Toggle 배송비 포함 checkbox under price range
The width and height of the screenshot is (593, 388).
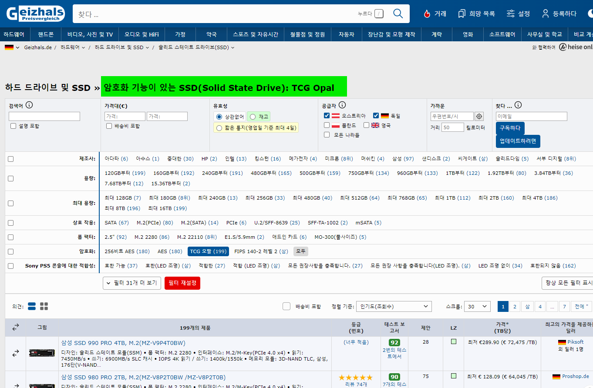point(109,126)
